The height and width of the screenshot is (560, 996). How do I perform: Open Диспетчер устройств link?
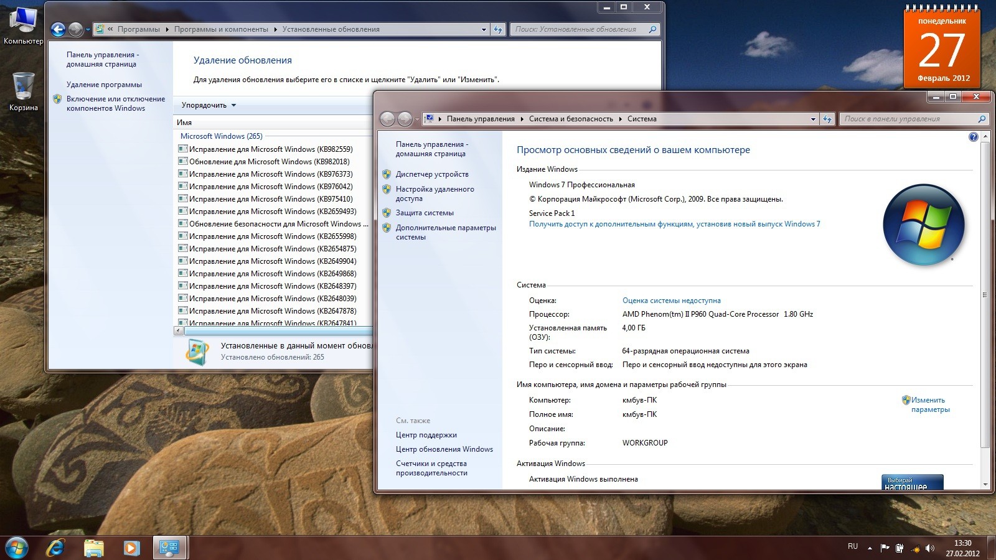click(432, 174)
